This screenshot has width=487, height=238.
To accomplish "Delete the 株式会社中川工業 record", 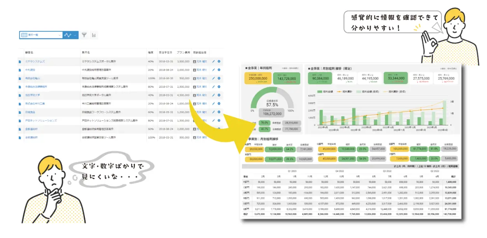I will pyautogui.click(x=219, y=104).
